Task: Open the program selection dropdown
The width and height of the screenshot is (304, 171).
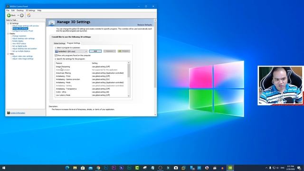Action: click(71, 51)
